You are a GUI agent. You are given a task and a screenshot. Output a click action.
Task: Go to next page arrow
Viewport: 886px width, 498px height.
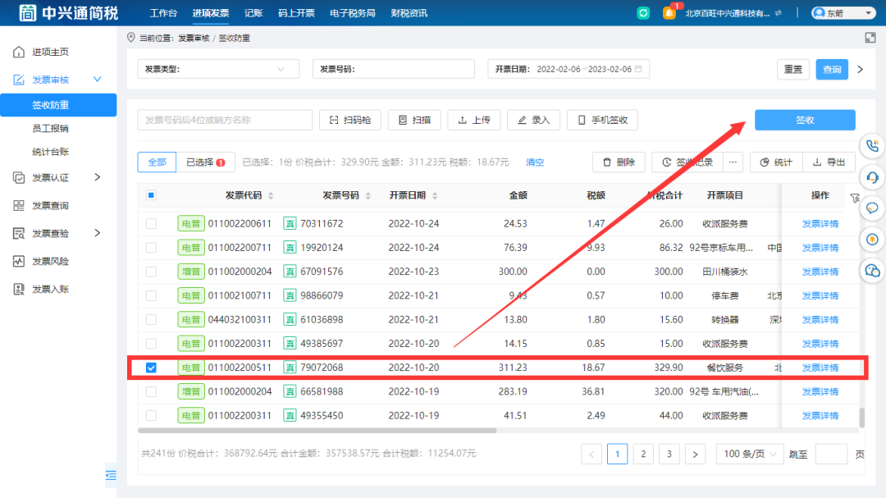(x=695, y=454)
